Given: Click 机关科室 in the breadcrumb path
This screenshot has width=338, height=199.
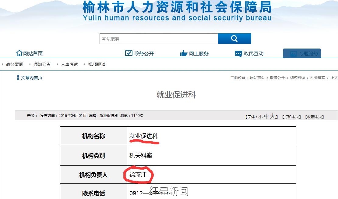Looking at the screenshot, I should tap(317, 78).
